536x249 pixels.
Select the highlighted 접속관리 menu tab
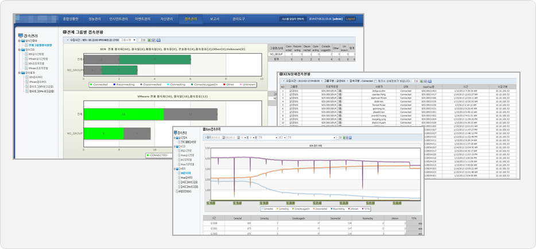[x=191, y=19]
